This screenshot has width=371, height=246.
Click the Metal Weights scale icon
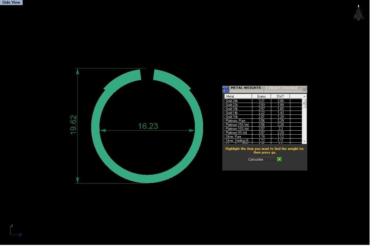[x=226, y=89]
